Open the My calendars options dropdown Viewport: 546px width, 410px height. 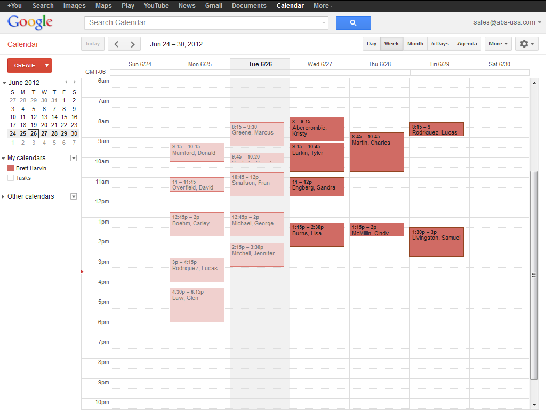(73, 158)
